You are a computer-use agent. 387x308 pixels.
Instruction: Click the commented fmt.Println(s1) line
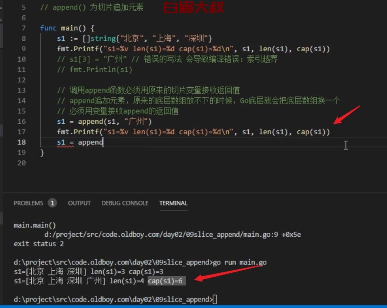94,70
